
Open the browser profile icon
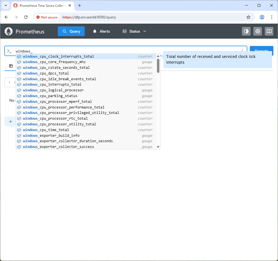click(x=262, y=17)
